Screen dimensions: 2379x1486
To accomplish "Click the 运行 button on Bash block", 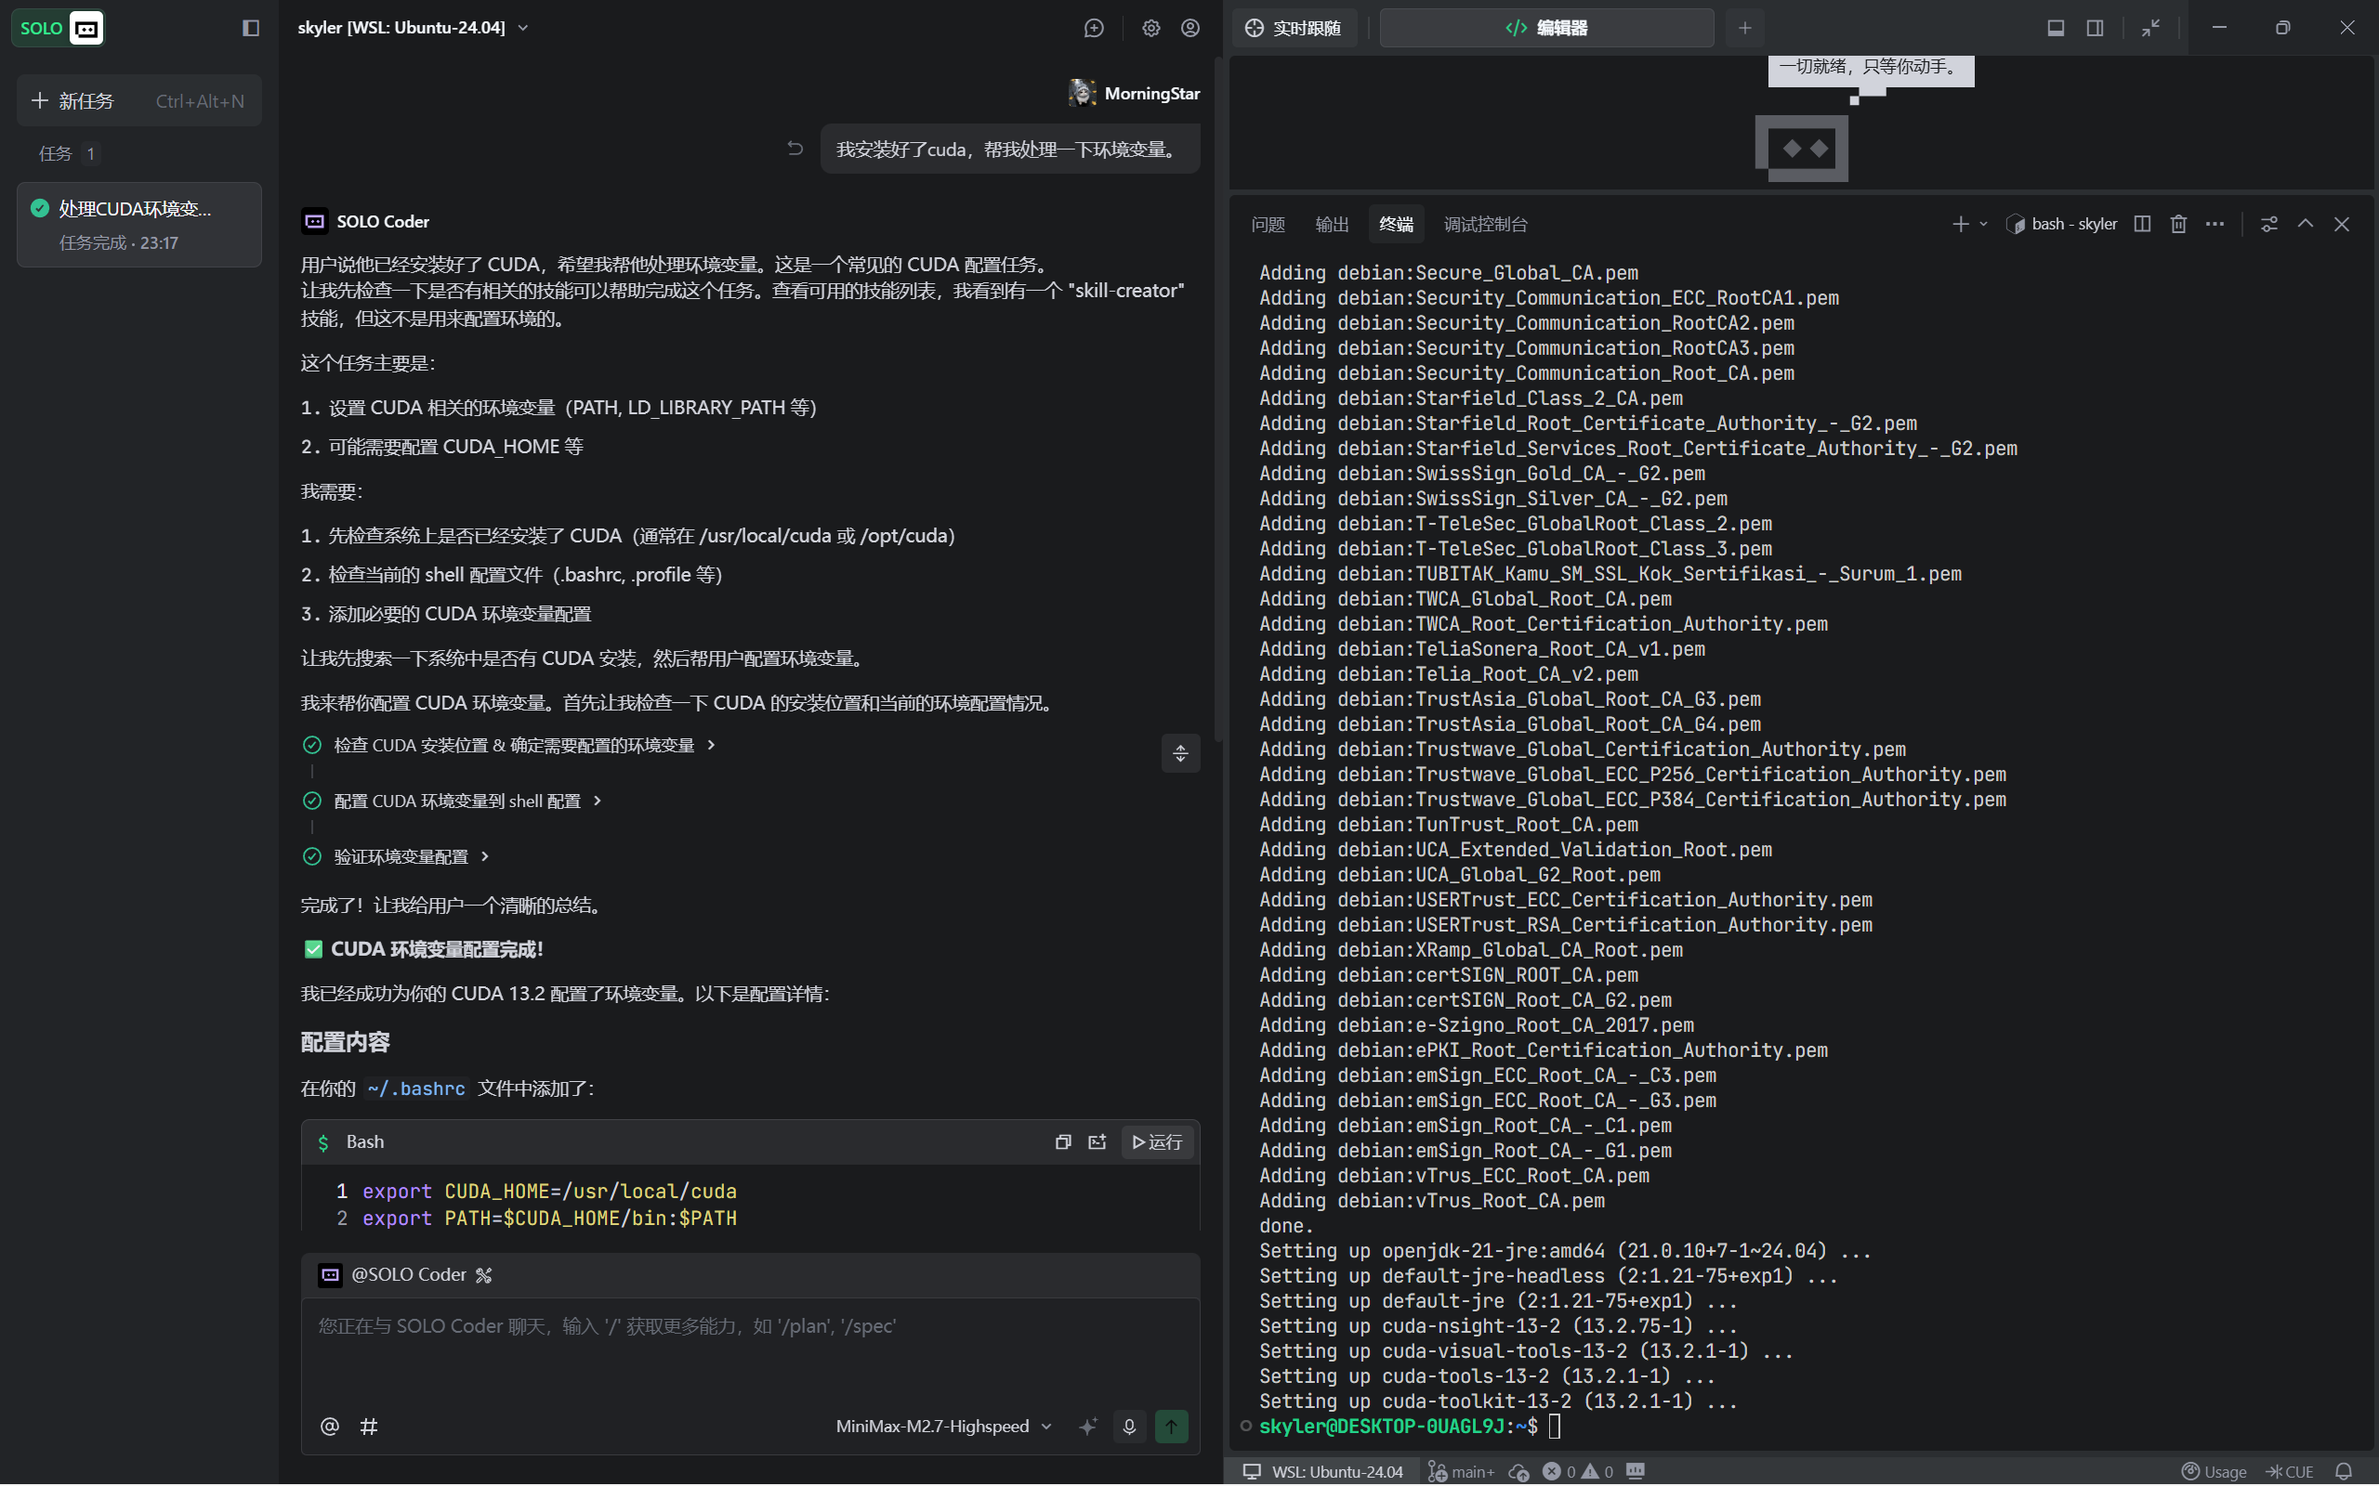I will 1157,1142.
